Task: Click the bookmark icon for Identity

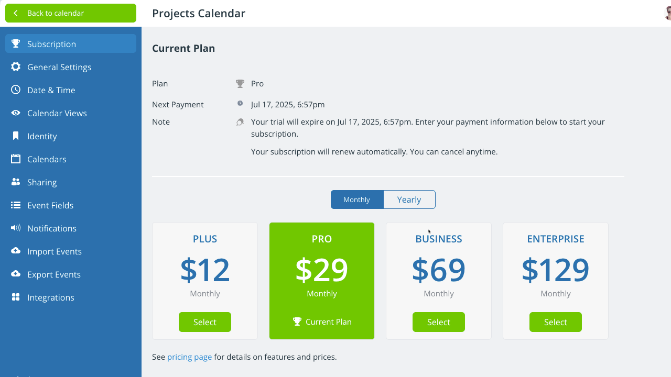Action: pyautogui.click(x=16, y=136)
